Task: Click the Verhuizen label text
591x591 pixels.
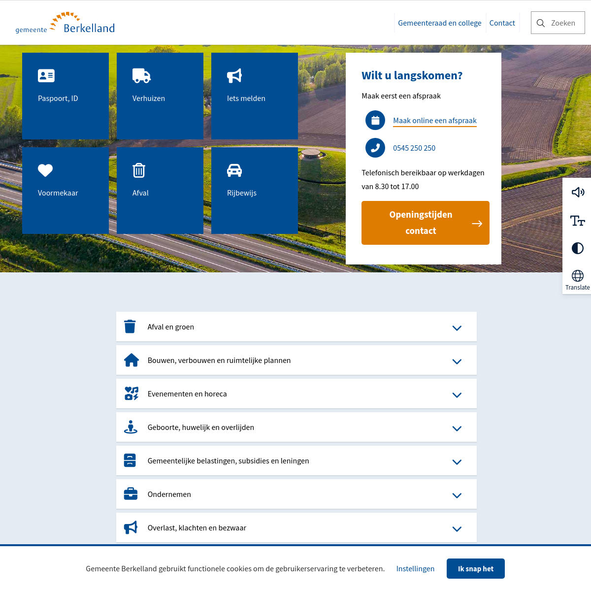Action: click(149, 98)
